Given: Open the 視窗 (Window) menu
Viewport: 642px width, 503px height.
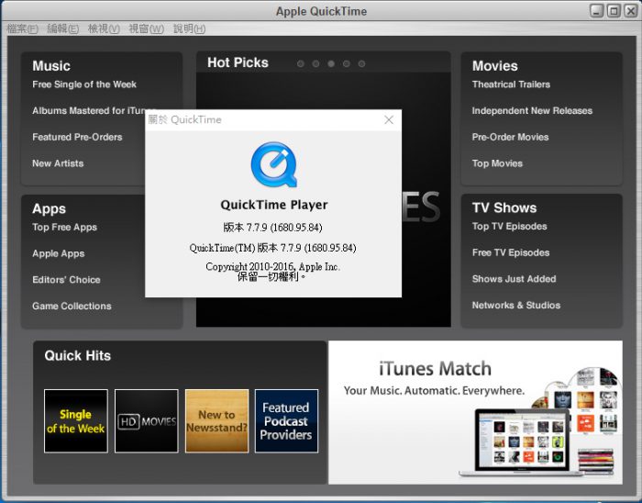Looking at the screenshot, I should [146, 28].
